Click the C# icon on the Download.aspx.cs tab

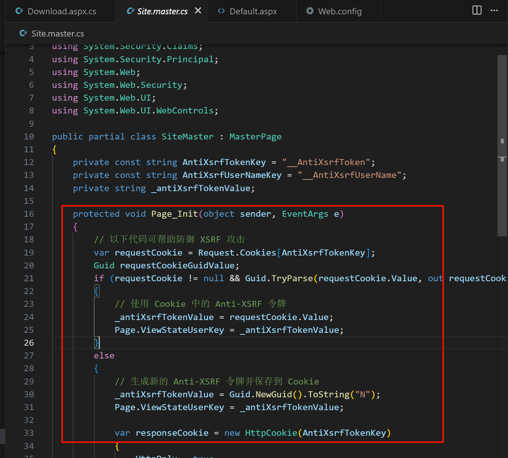(19, 11)
